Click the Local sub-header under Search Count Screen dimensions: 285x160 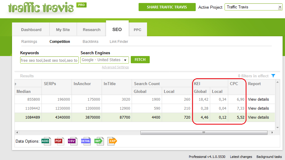[x=177, y=91]
